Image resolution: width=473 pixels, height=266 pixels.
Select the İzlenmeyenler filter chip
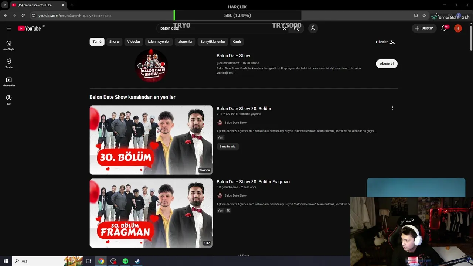tap(159, 42)
